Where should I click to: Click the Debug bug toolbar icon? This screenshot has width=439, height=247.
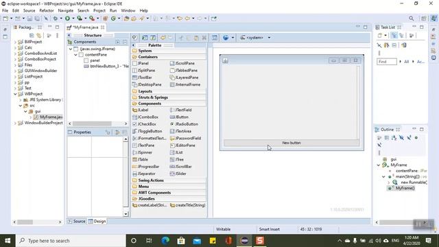55,19
